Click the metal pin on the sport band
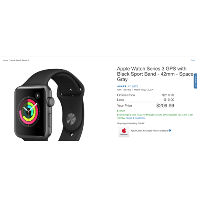Viewport: 197px width, 197px height. [71, 119]
